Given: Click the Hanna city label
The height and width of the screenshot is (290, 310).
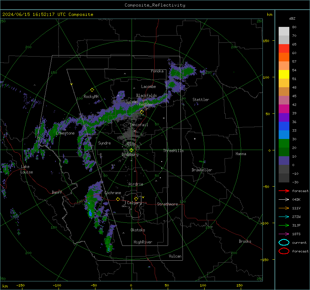Looking at the screenshot, I should [241, 154].
